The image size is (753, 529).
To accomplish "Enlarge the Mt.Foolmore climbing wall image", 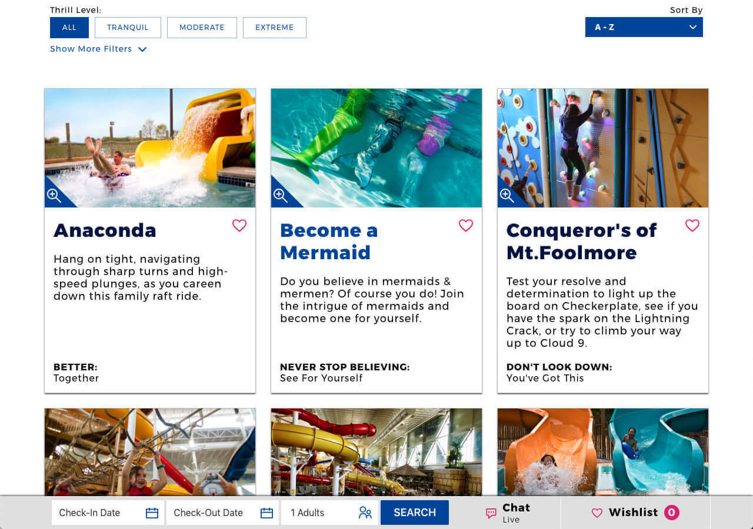I will (507, 196).
